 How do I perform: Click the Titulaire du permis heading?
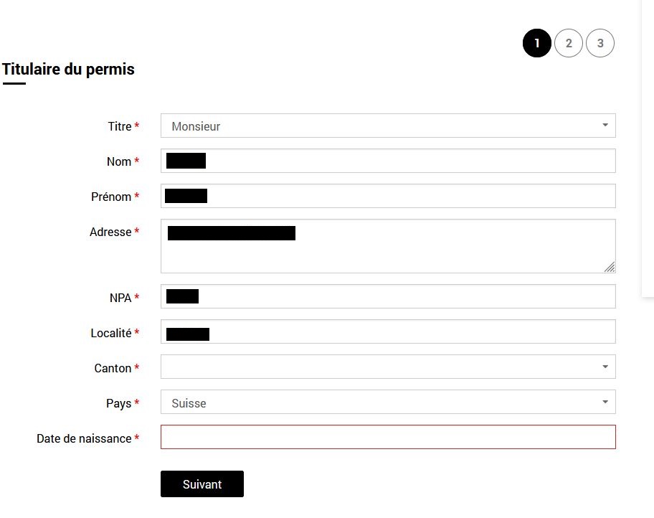68,70
